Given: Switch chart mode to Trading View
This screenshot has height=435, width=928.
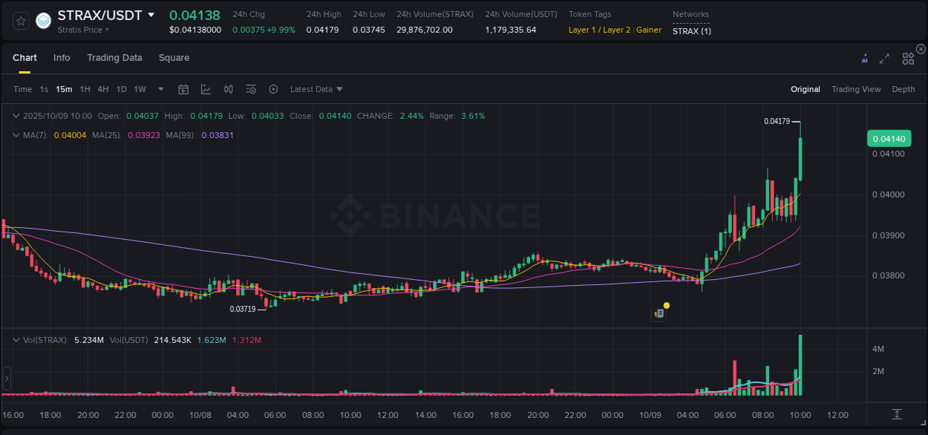Looking at the screenshot, I should pos(856,89).
